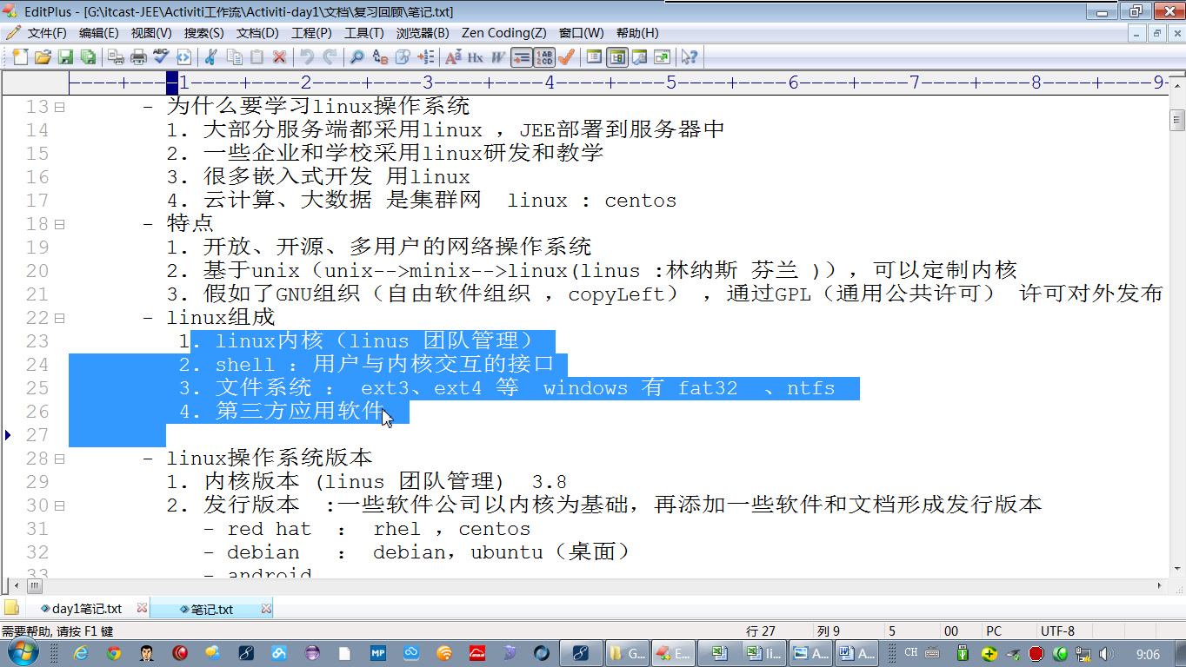Undo the last edit from the toolbar
The image size is (1186, 667).
coord(306,56)
